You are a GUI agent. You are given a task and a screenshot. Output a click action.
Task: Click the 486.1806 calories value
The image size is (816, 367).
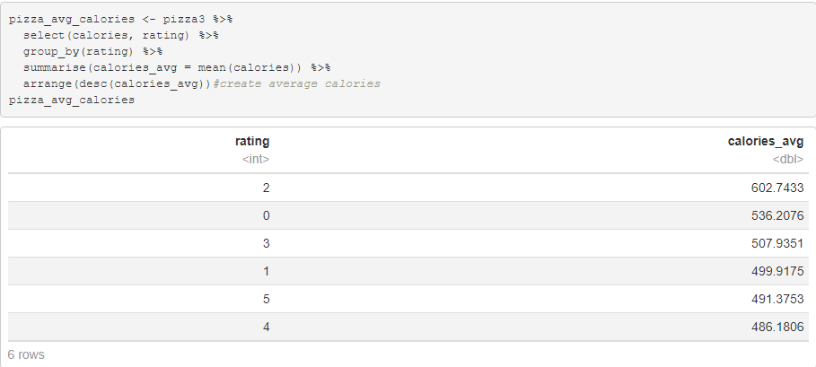point(778,327)
